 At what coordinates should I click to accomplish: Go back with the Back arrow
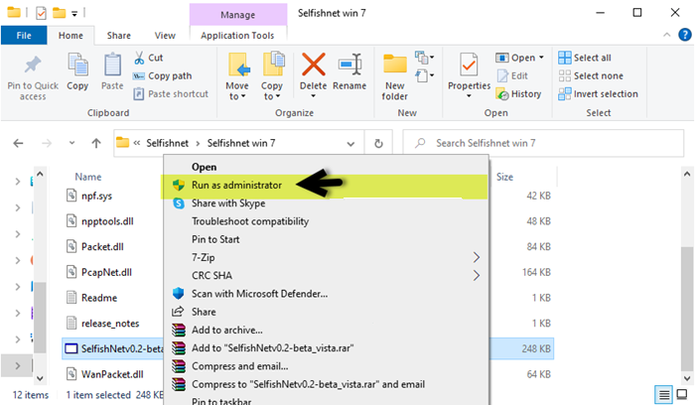coord(18,143)
